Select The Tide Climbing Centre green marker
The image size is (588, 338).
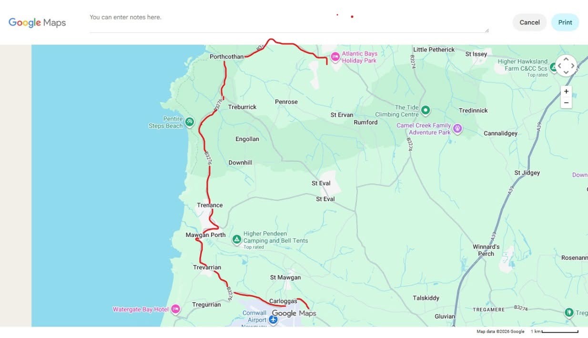pos(425,110)
